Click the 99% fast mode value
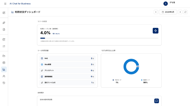The height and width of the screenshot is (106, 190). point(145,83)
